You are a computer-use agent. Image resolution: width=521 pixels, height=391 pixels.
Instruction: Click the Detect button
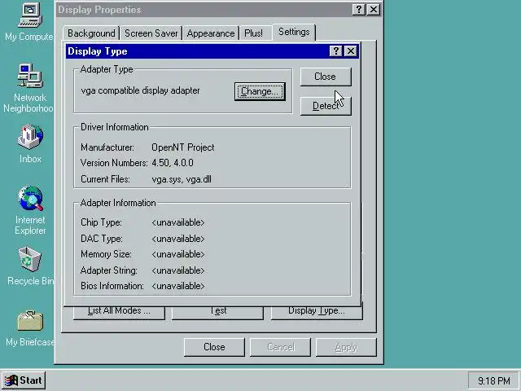tap(326, 106)
